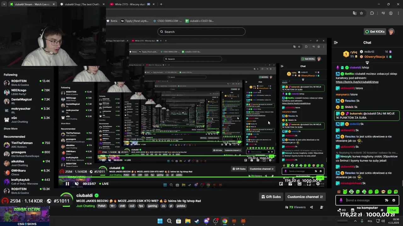Screen dimensions: 403x226
Task: Open Customize channel link
Action: pos(305,197)
